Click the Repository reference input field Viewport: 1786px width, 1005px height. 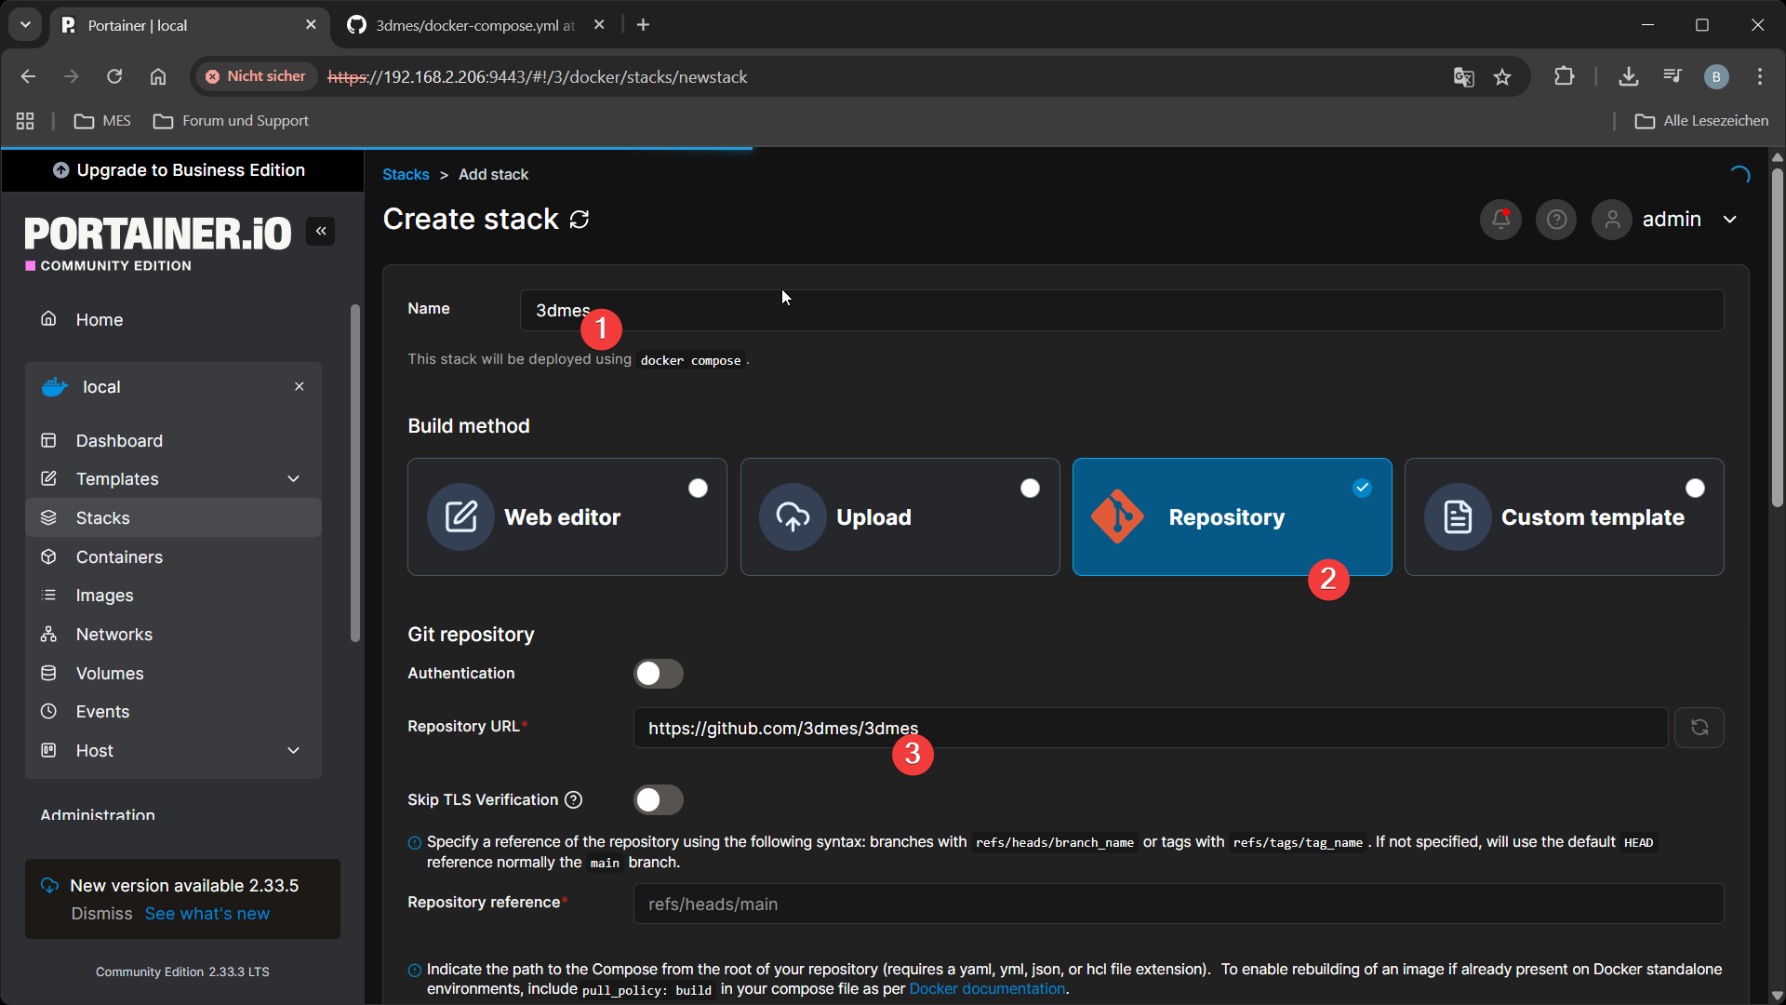pos(1178,904)
